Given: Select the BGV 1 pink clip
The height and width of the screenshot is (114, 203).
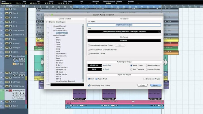Looking at the screenshot, I should [x=114, y=102].
